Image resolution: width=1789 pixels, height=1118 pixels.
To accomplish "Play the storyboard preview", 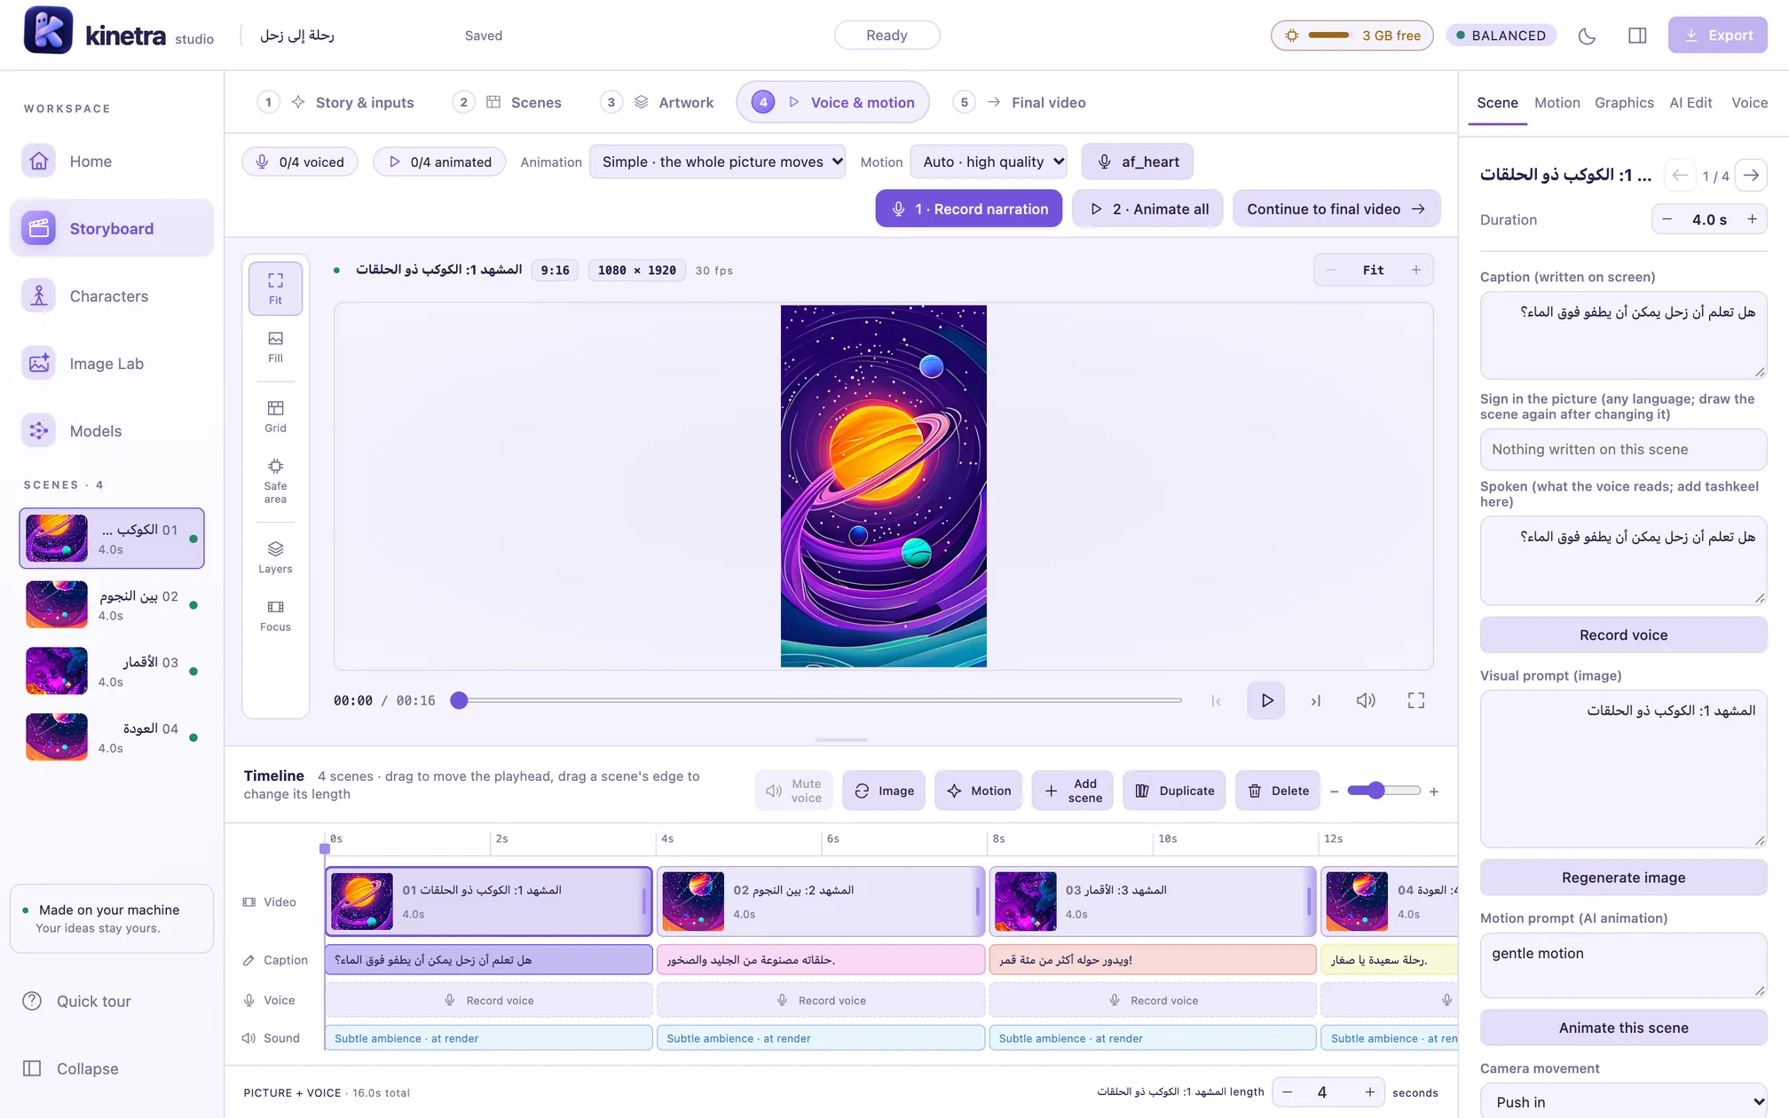I will tap(1266, 701).
